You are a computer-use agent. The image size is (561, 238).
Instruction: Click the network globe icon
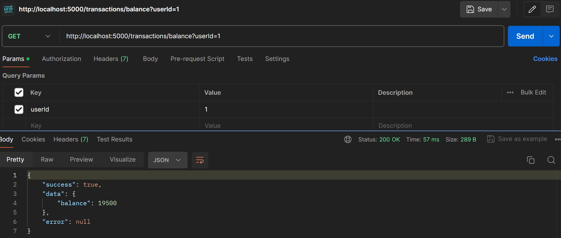348,139
